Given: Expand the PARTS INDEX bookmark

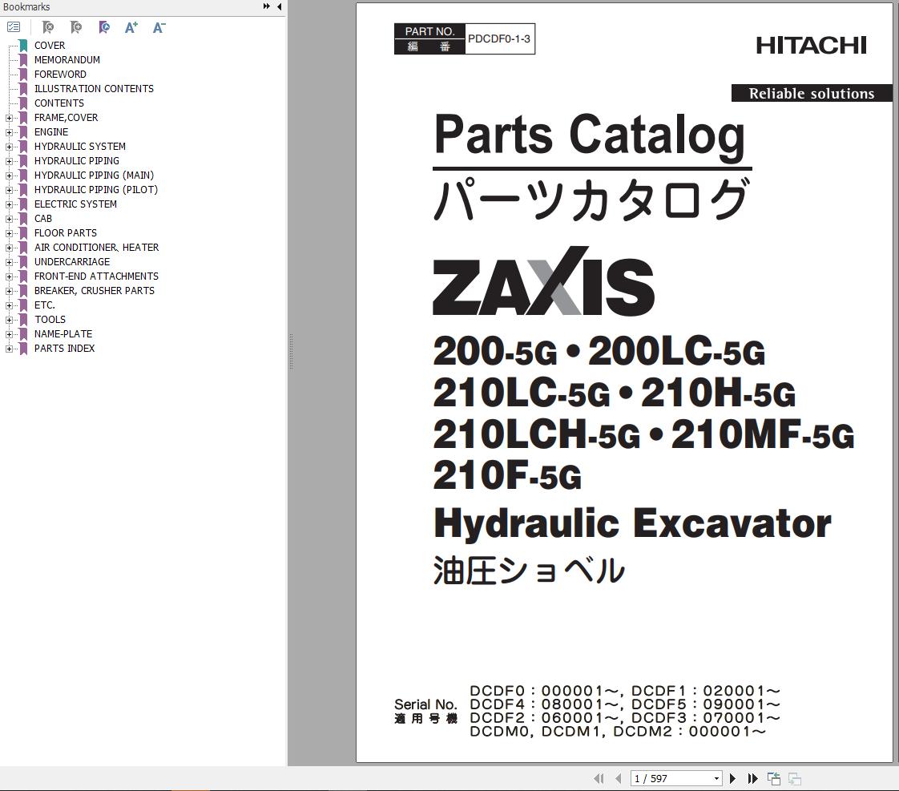Looking at the screenshot, I should pyautogui.click(x=9, y=349).
